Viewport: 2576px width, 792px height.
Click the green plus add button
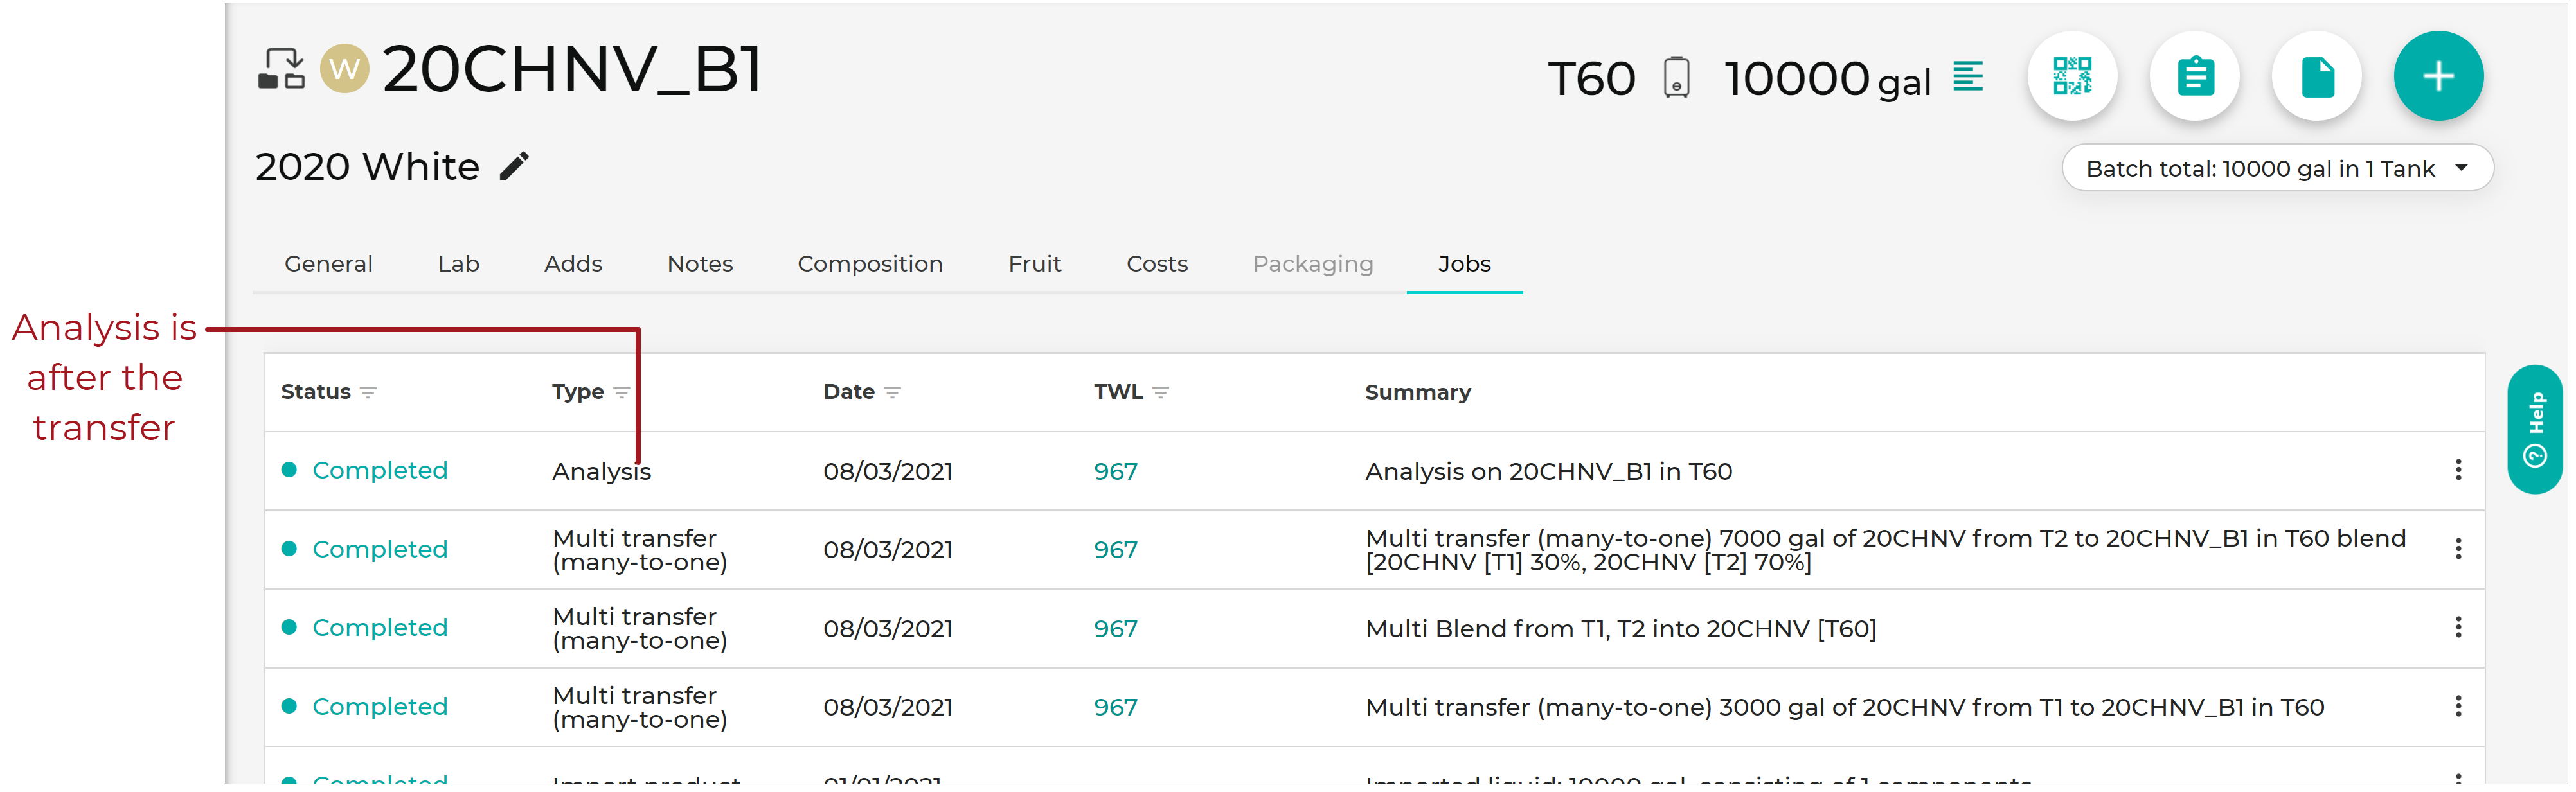[2438, 76]
